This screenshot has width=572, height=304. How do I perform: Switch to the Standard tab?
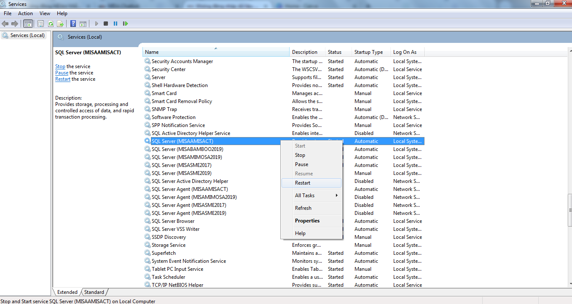94,292
